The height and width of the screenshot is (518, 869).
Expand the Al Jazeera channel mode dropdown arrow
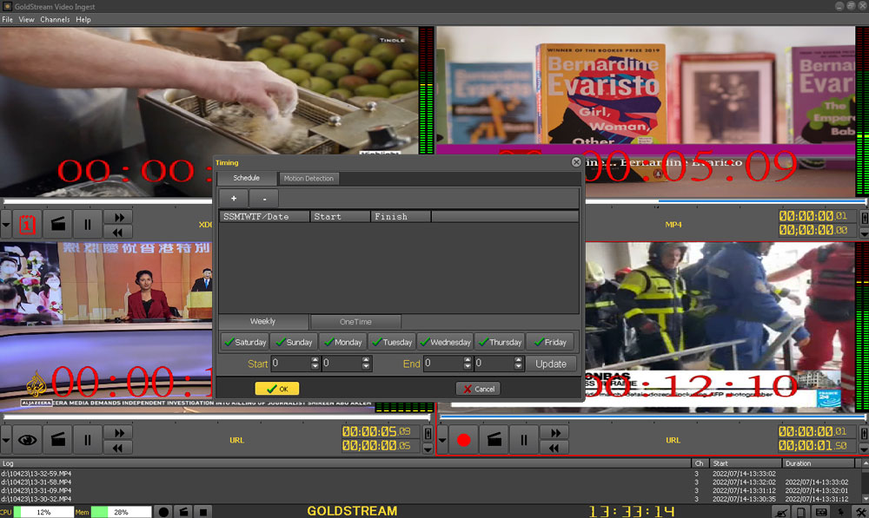(x=5, y=441)
